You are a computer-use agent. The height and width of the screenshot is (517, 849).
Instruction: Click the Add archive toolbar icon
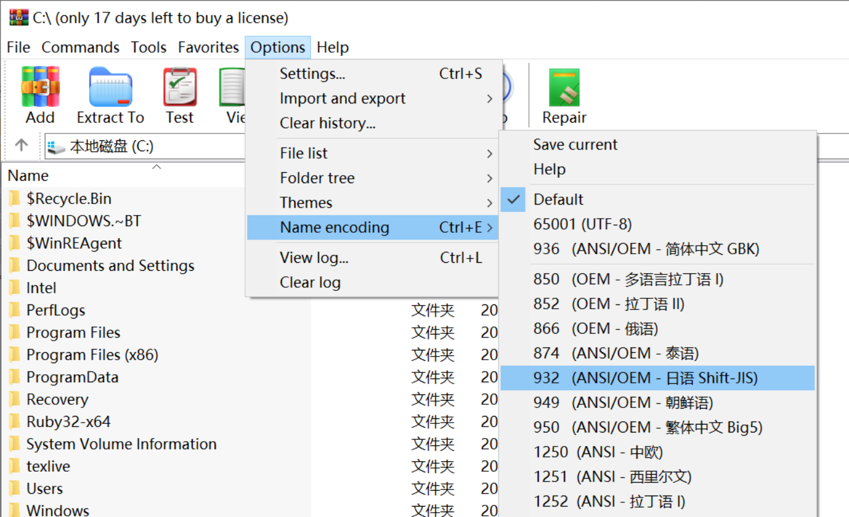pyautogui.click(x=40, y=88)
